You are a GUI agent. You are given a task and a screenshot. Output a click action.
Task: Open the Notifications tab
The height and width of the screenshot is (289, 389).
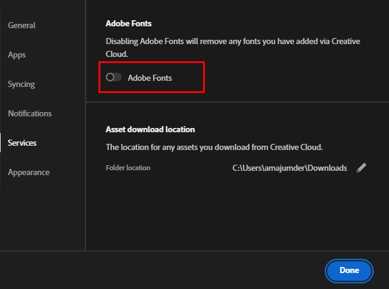tap(30, 113)
